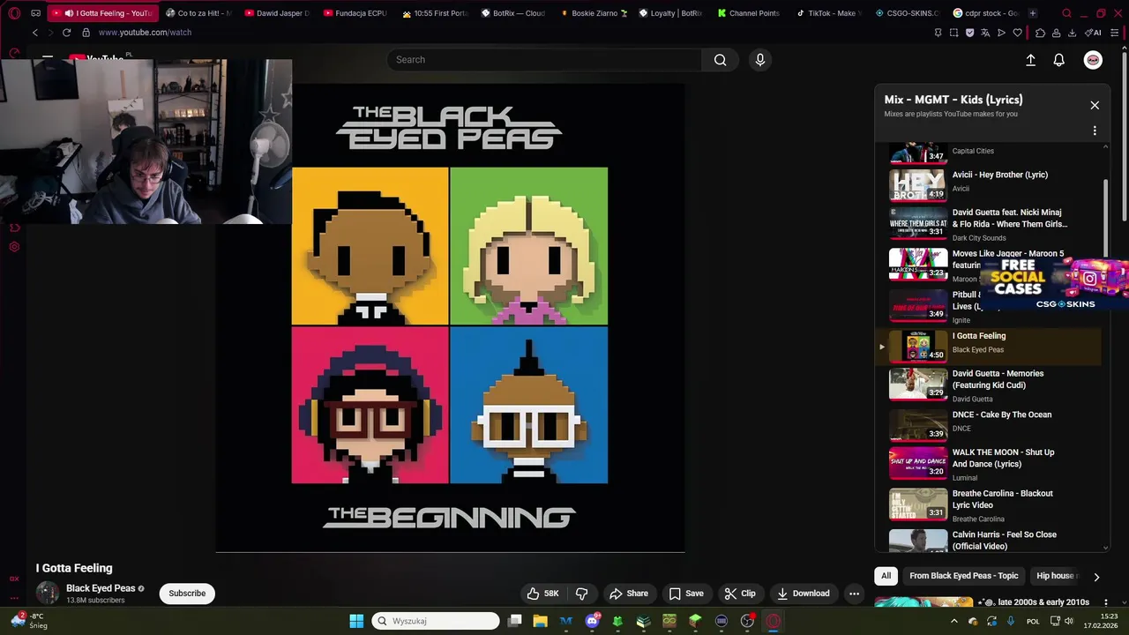
Task: Click the address bar URL
Action: coord(145,33)
